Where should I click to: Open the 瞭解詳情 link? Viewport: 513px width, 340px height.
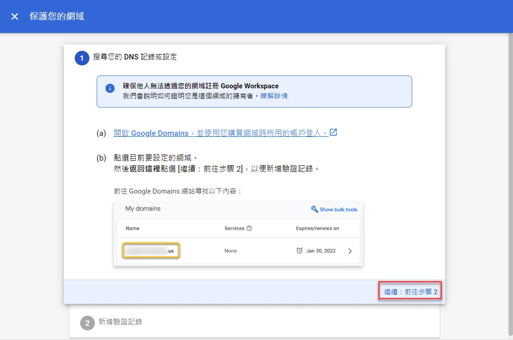[x=274, y=96]
